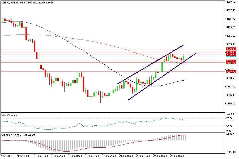Click the most recent green candlestick
This screenshot has width=239, height=159.
(183, 58)
